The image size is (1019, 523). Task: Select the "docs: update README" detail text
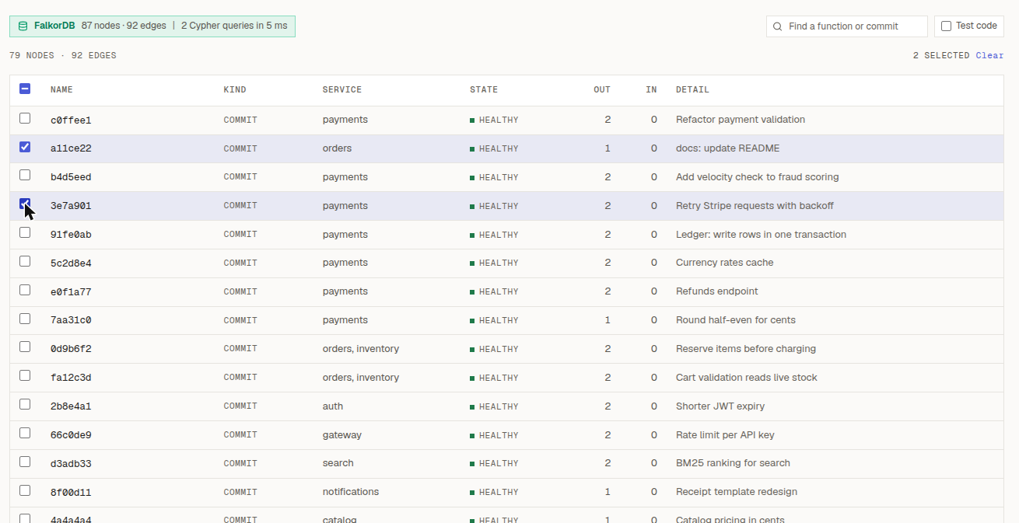coord(727,148)
